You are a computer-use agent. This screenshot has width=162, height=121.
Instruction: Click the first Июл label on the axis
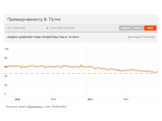(x=53, y=99)
